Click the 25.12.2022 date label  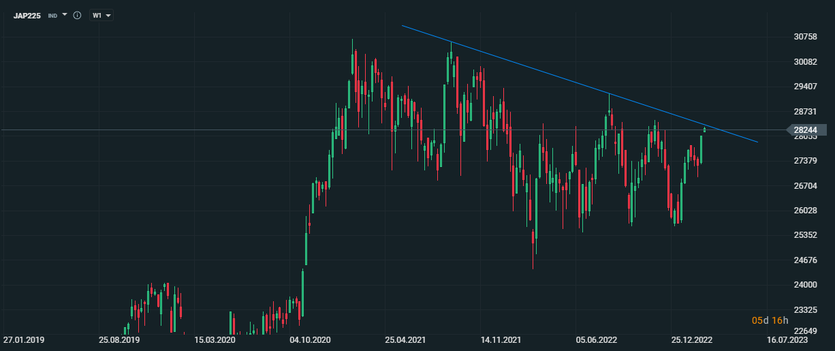[691, 339]
